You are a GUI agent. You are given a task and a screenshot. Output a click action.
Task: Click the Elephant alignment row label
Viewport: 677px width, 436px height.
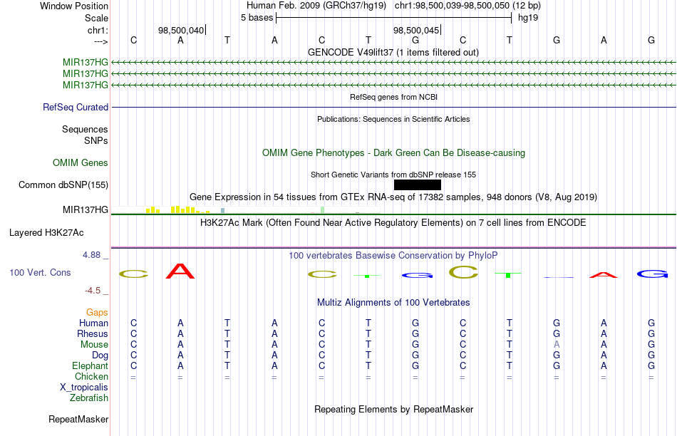click(91, 366)
